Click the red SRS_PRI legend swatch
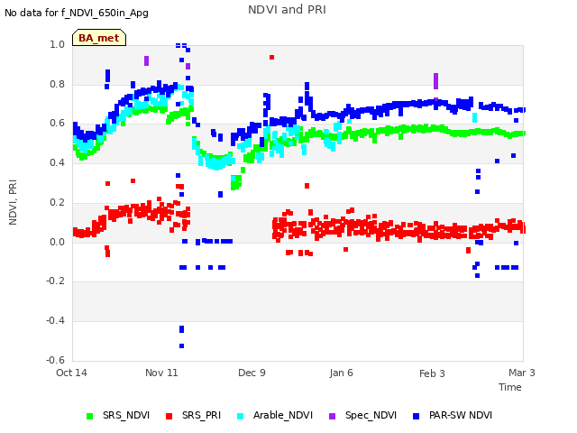The height and width of the screenshot is (433, 577). click(x=169, y=416)
